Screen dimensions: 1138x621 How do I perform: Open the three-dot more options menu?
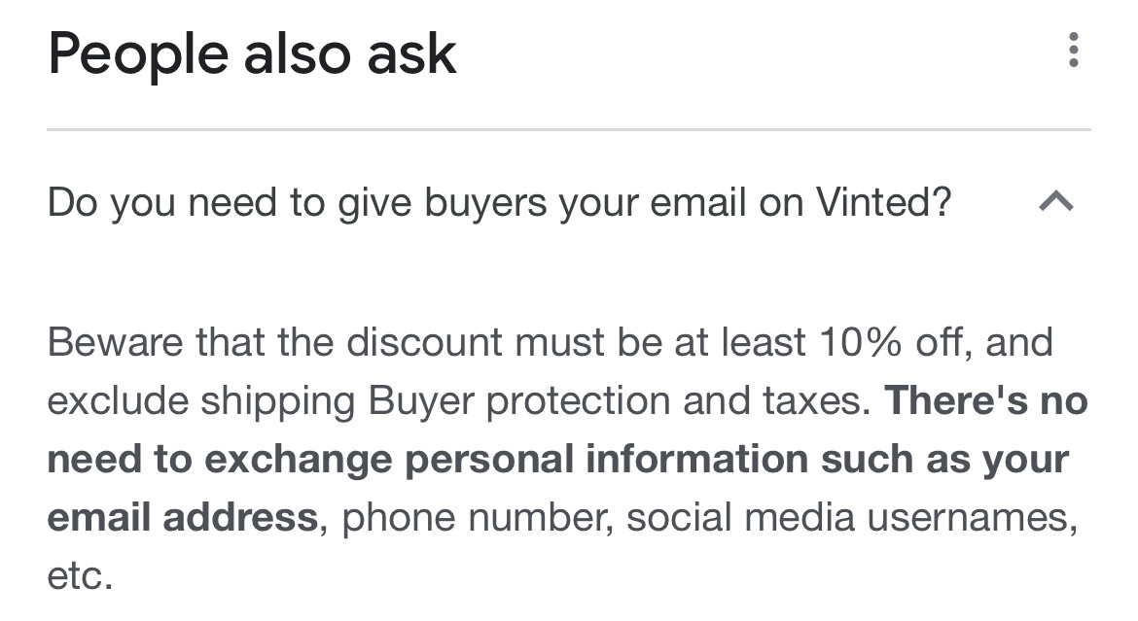[x=1073, y=51]
